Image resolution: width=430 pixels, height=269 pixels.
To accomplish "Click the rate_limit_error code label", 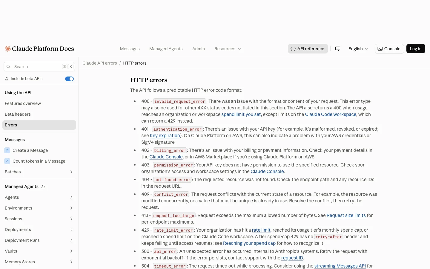I will coord(173,230).
